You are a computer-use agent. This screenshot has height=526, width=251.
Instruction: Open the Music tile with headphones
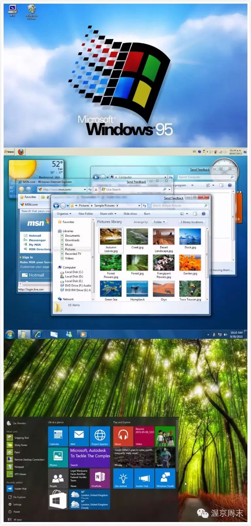[123, 436]
